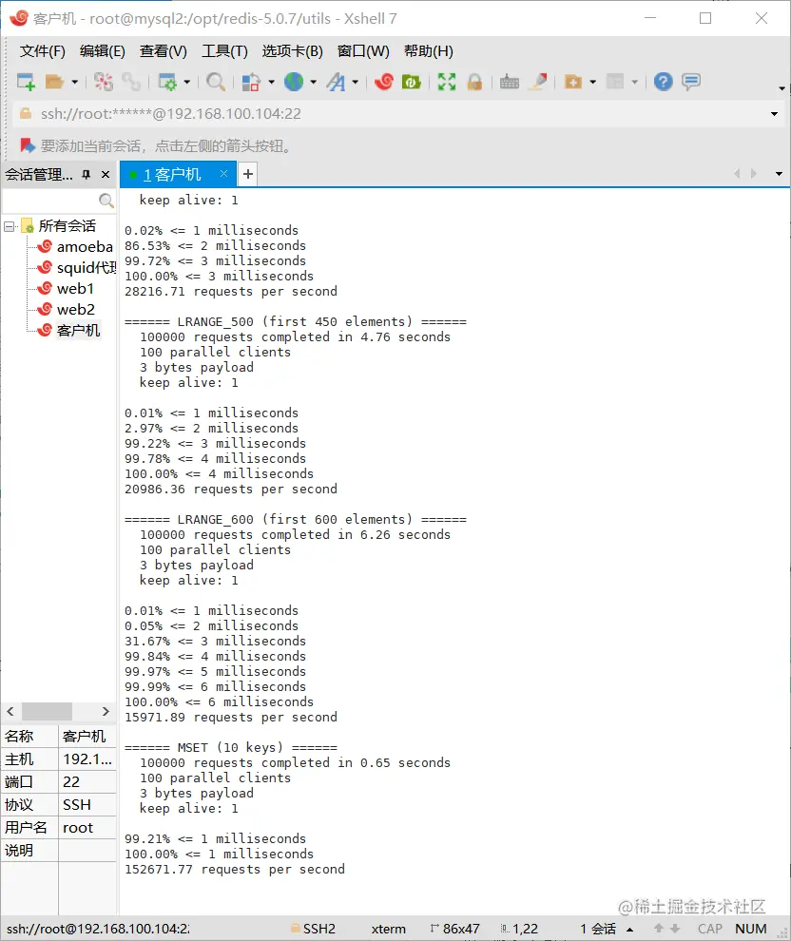Launch Xftp with the red swirl icon
Screen dimensions: 791x941
click(383, 82)
